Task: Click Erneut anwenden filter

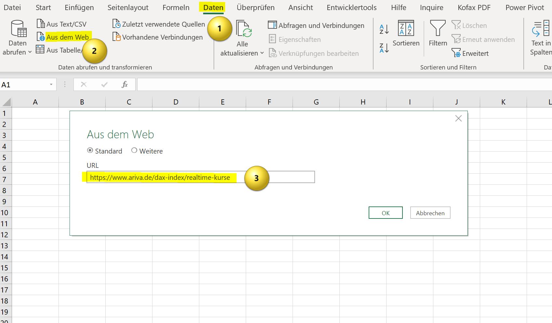Action: point(483,39)
